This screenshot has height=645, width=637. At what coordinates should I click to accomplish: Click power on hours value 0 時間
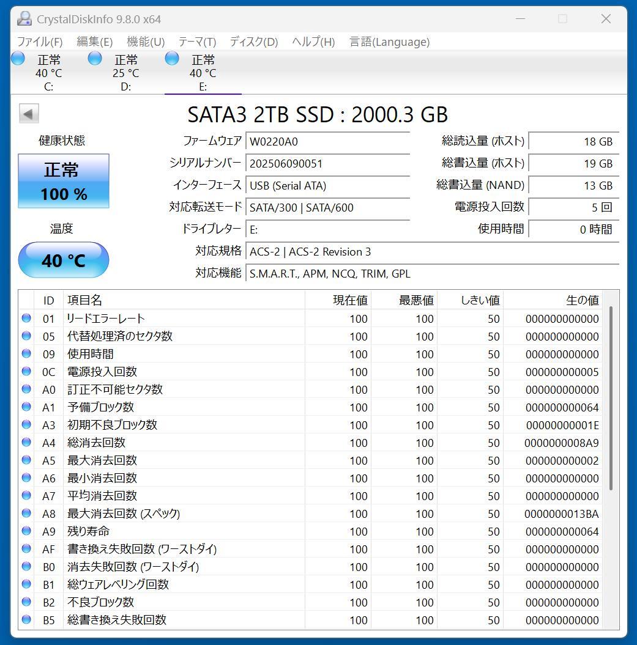(x=573, y=229)
